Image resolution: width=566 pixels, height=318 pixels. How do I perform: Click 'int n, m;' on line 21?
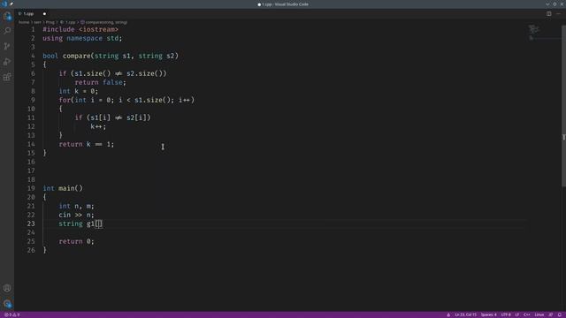76,206
